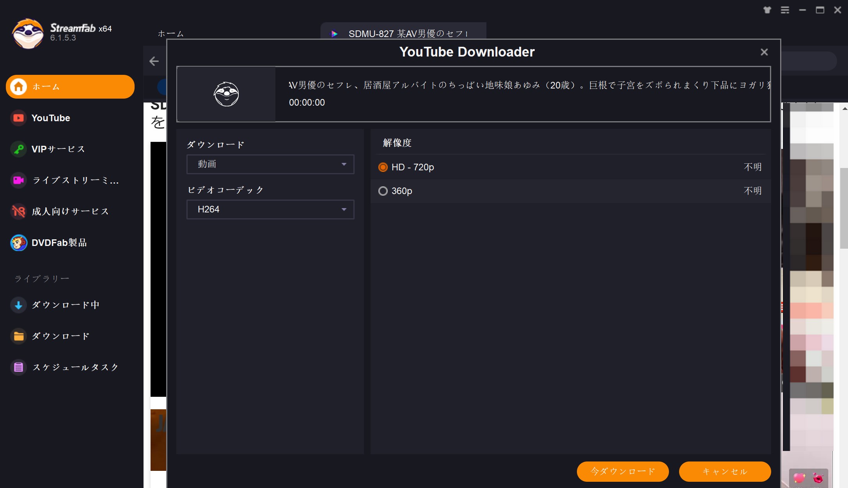Click the home icon in the sidebar
Image resolution: width=848 pixels, height=488 pixels.
[x=18, y=87]
